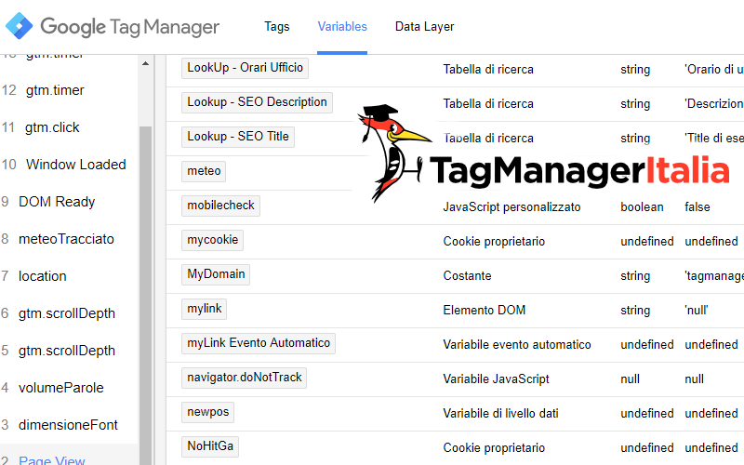The image size is (744, 465).
Task: Click undefined type in myLink Evento Automatico row
Action: (647, 344)
